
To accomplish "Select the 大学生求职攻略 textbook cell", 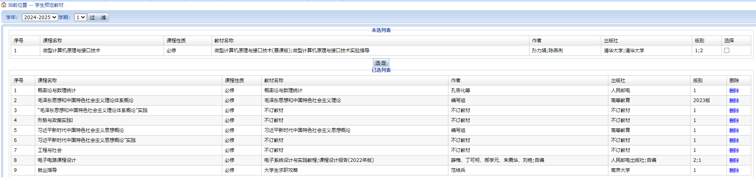I will click(x=281, y=170).
